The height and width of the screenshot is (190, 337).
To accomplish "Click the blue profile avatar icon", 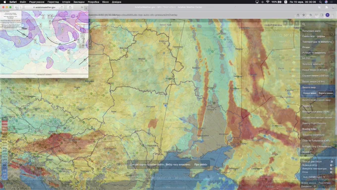I will coord(327,15).
